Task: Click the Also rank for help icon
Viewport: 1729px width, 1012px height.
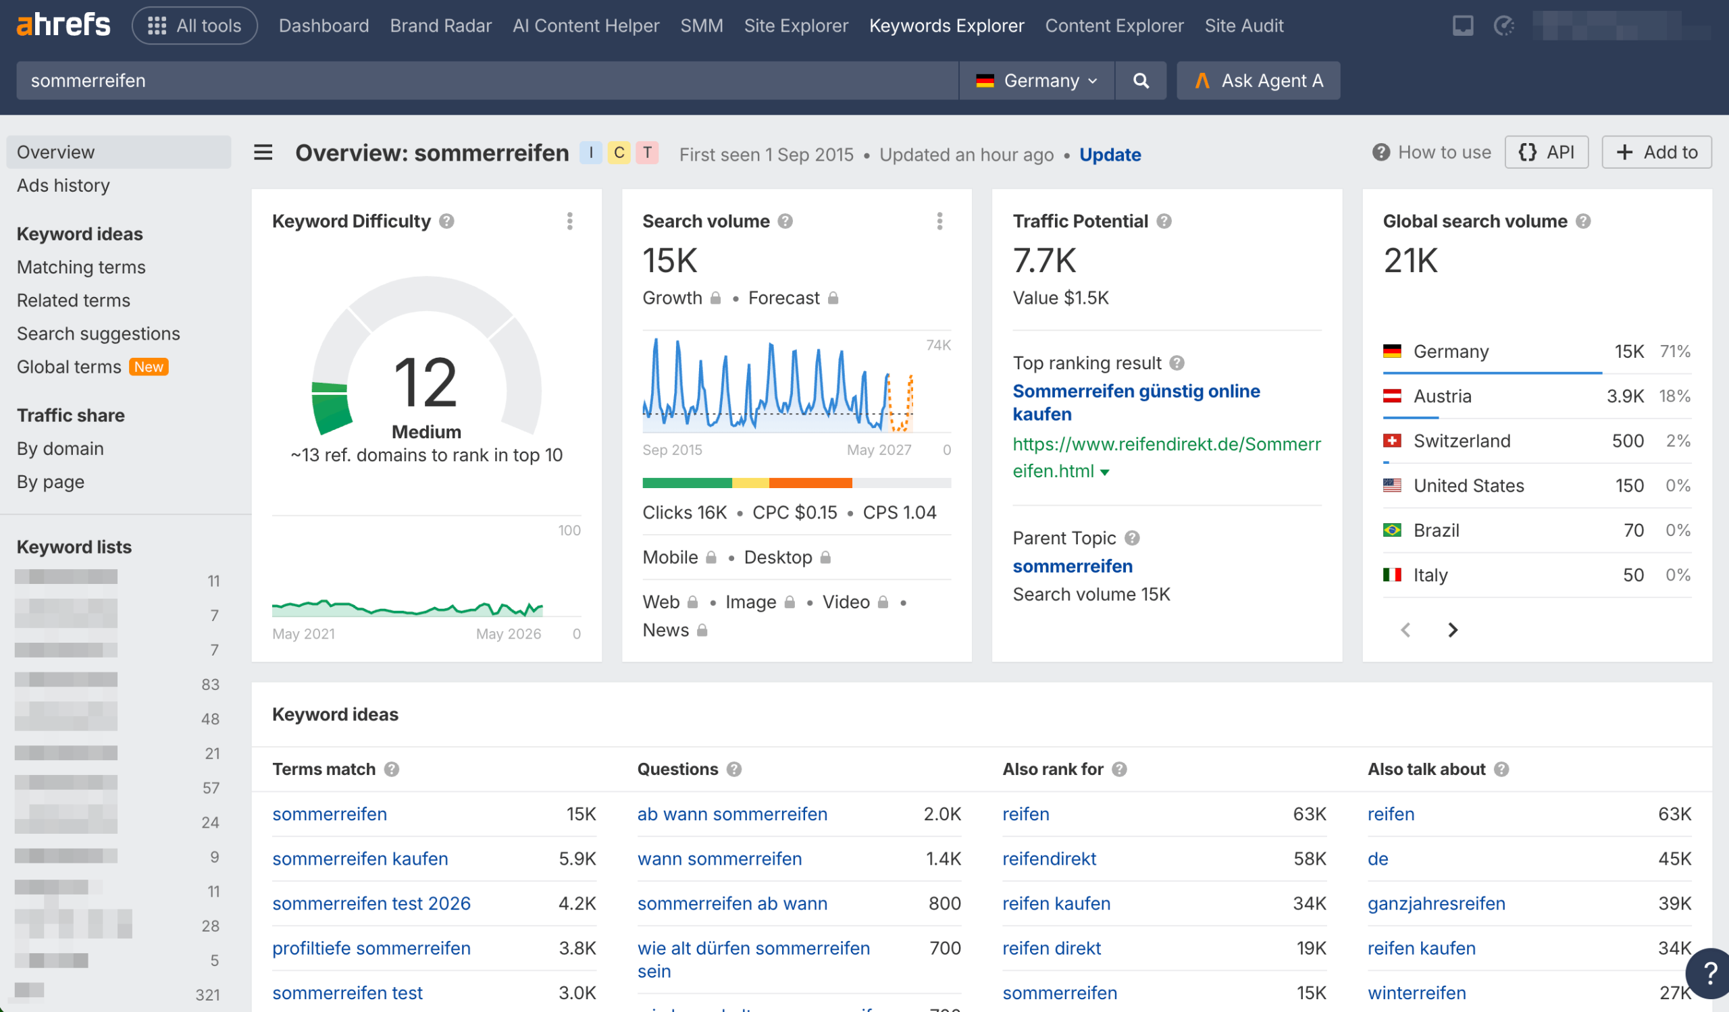Action: point(1119,769)
